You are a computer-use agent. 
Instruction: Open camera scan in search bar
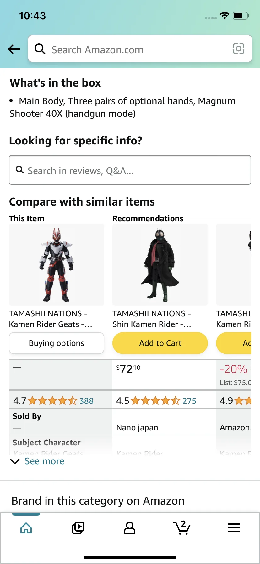238,49
